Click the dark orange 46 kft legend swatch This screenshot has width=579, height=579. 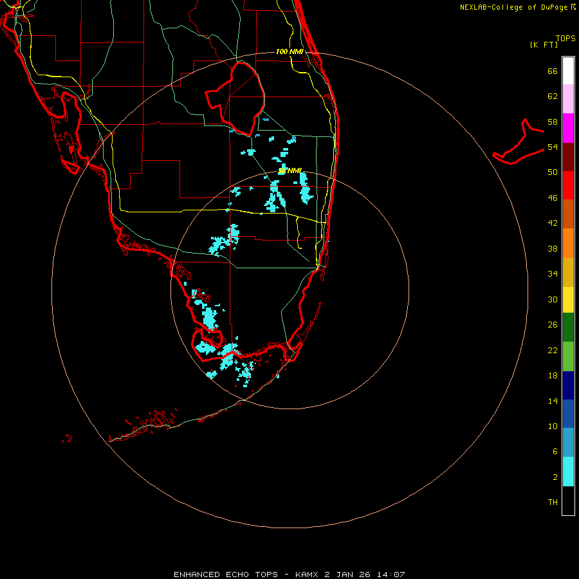[568, 214]
